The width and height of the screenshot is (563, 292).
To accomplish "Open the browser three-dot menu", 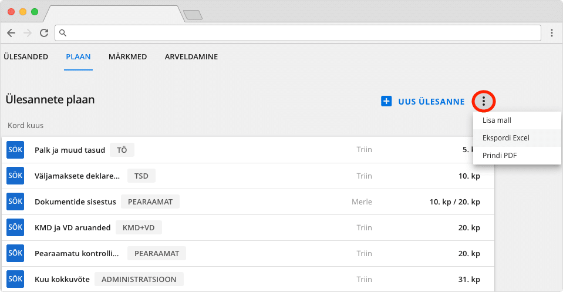I will point(552,33).
